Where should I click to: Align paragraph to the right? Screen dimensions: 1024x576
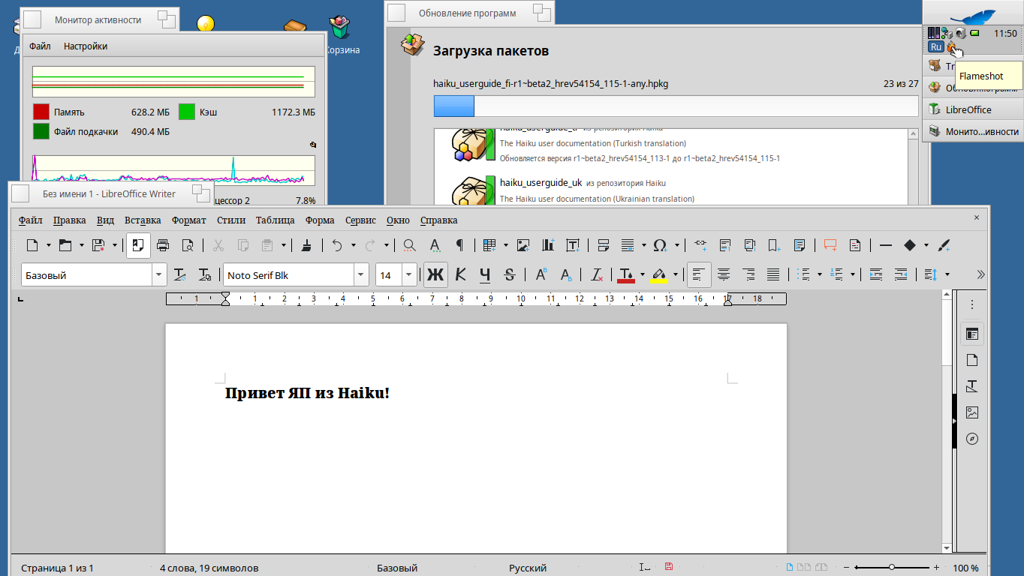(748, 275)
